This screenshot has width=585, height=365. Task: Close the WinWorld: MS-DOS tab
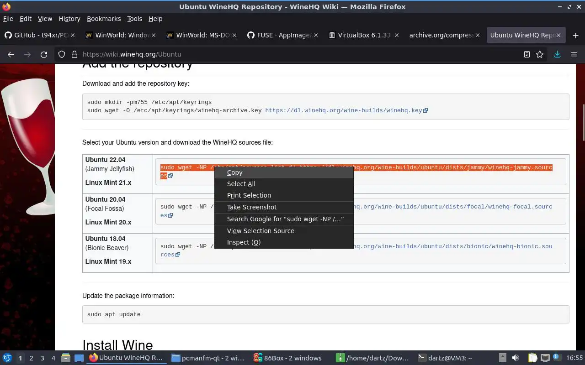point(234,35)
